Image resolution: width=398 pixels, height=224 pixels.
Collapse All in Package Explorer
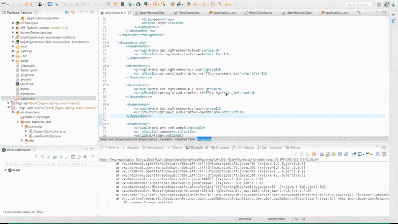click(67, 12)
